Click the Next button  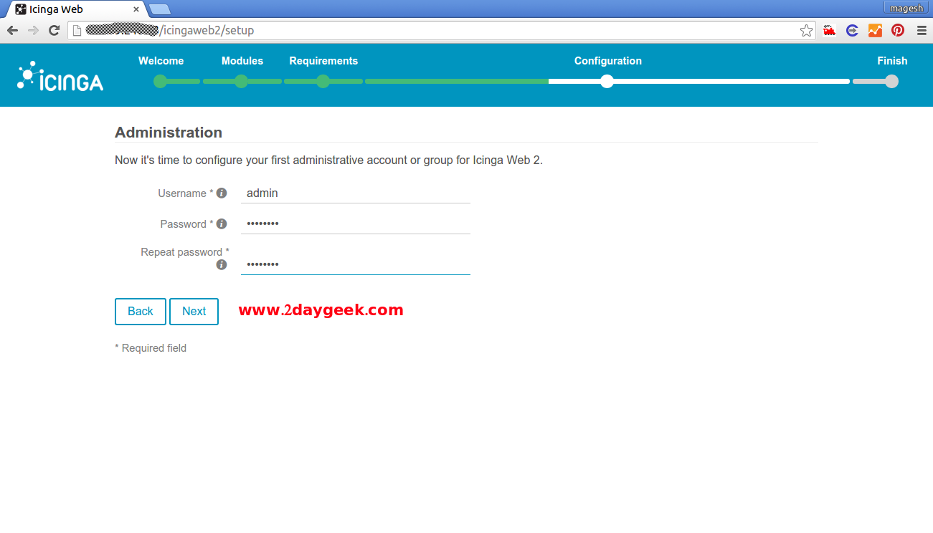click(194, 311)
